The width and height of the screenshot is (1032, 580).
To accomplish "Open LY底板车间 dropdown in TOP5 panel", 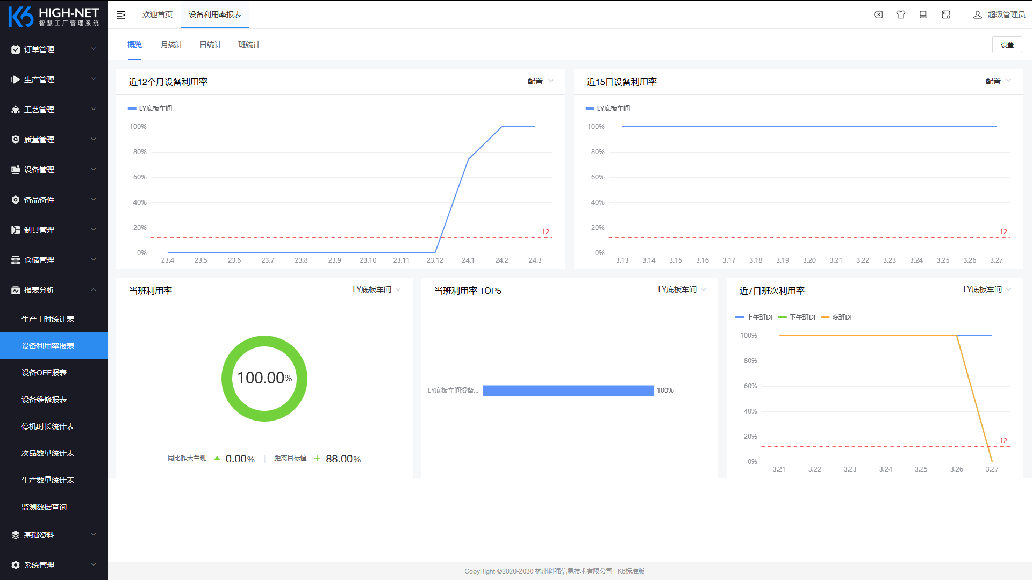I will pos(682,289).
